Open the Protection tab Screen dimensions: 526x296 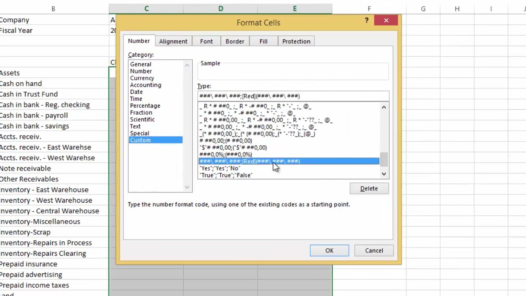pyautogui.click(x=296, y=41)
